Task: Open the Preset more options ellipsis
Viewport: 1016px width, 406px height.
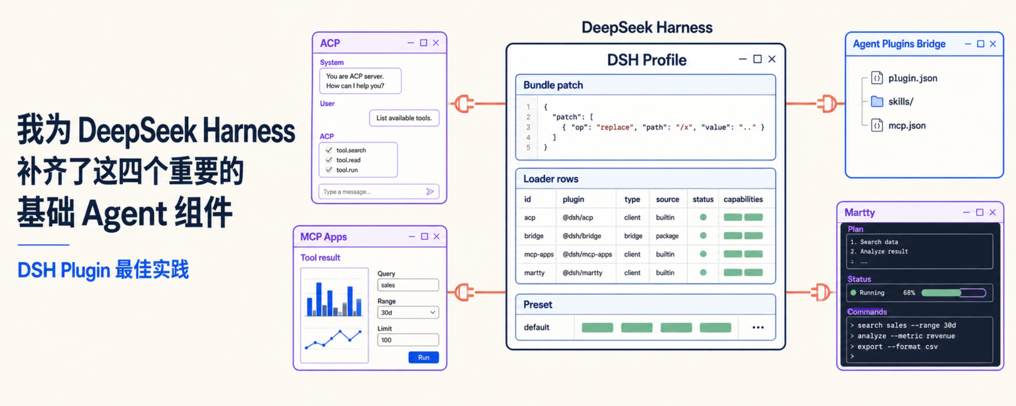Action: click(758, 328)
